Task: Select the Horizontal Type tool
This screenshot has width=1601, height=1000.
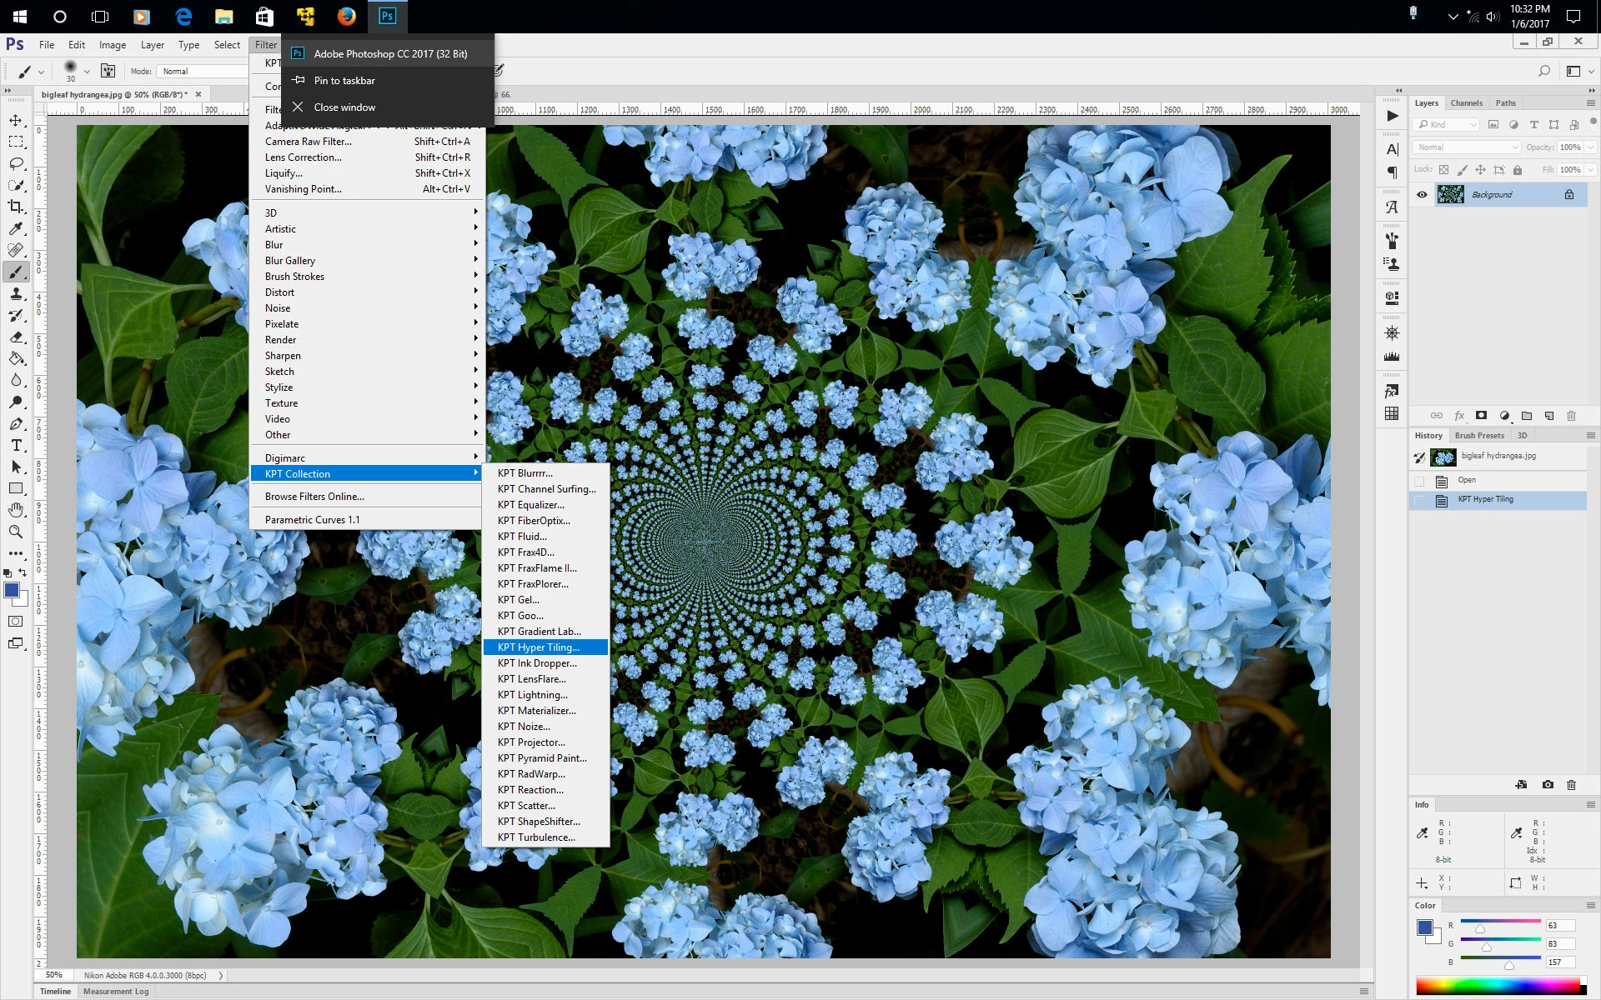Action: 16,445
